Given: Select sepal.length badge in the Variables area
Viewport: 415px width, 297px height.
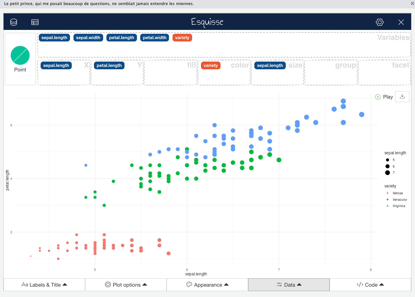Looking at the screenshot, I should (x=54, y=38).
